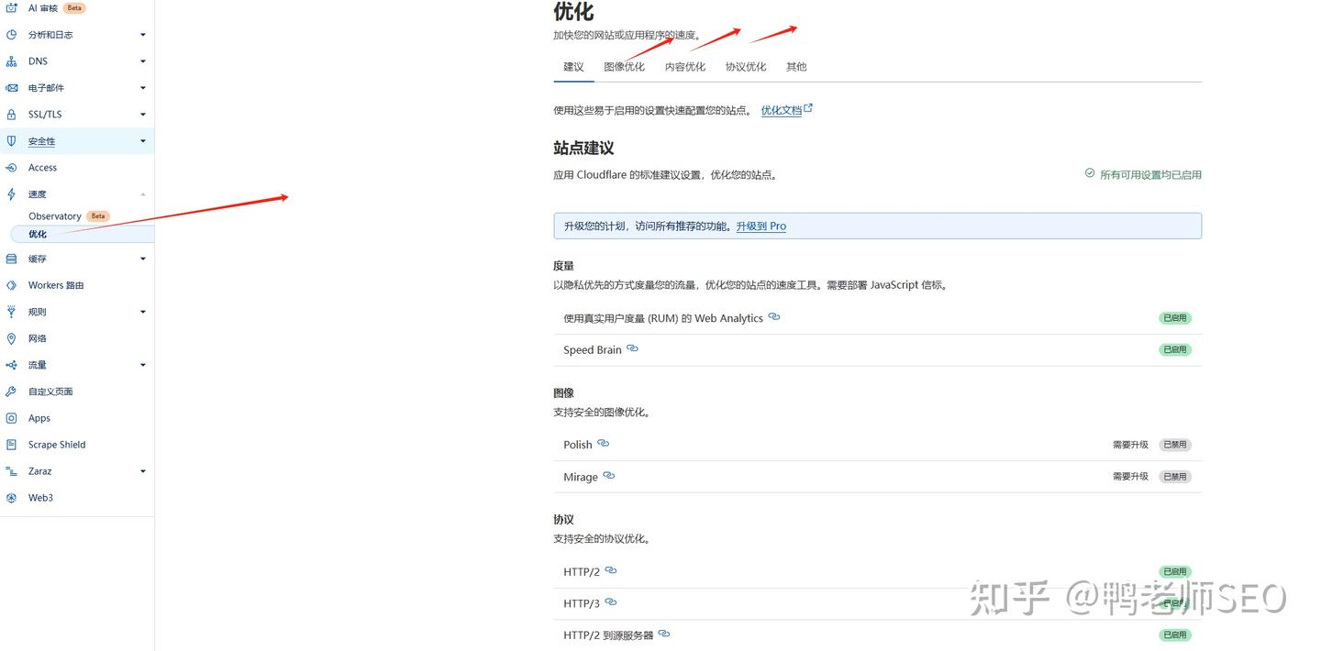This screenshot has height=651, width=1321.
Task: Click the Workers 路由 sidebar icon
Action: coord(11,285)
